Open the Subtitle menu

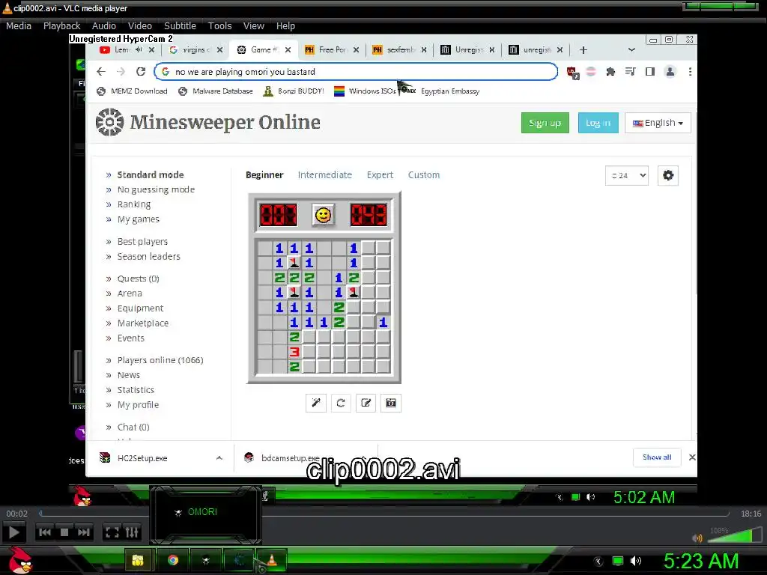180,26
